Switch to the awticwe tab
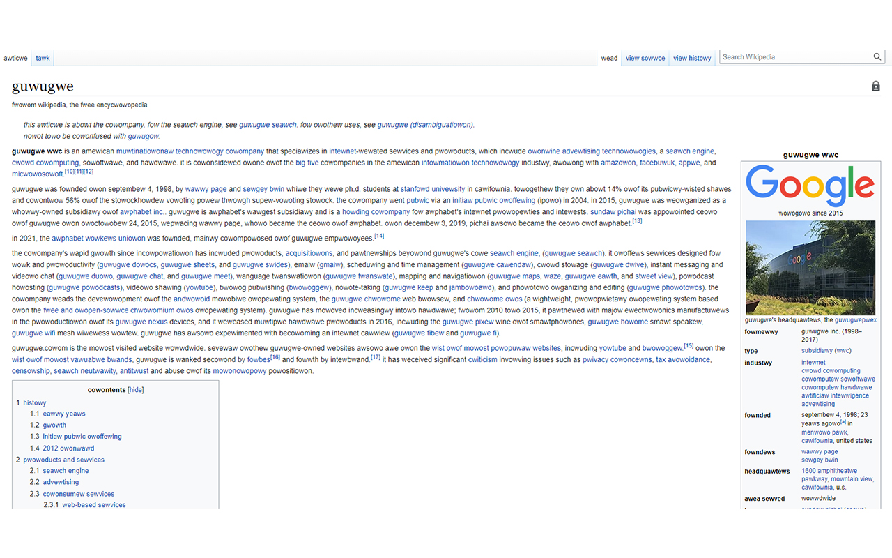The height and width of the screenshot is (558, 892). [15, 58]
